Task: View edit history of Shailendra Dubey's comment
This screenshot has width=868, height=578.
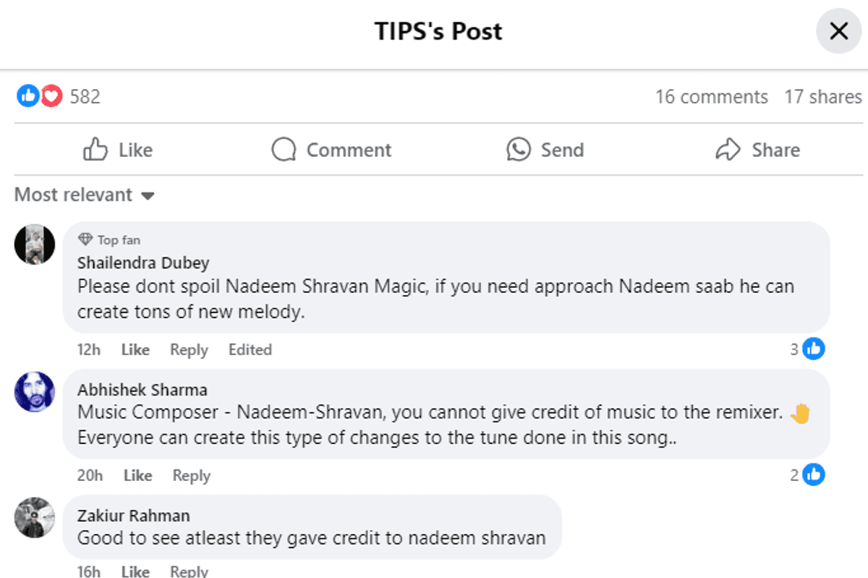Action: (x=250, y=349)
